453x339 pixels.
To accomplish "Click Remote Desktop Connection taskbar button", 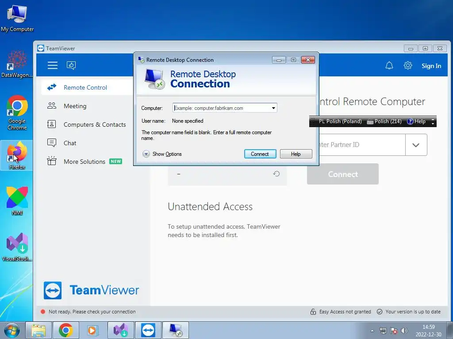I will pos(175,330).
